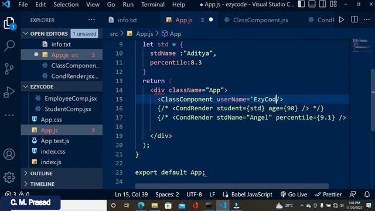Click the feedback icon in status bar
Image resolution: width=375 pixels, height=211 pixels.
(353, 194)
